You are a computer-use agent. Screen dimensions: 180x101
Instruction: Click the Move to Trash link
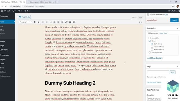[x=152, y=20]
